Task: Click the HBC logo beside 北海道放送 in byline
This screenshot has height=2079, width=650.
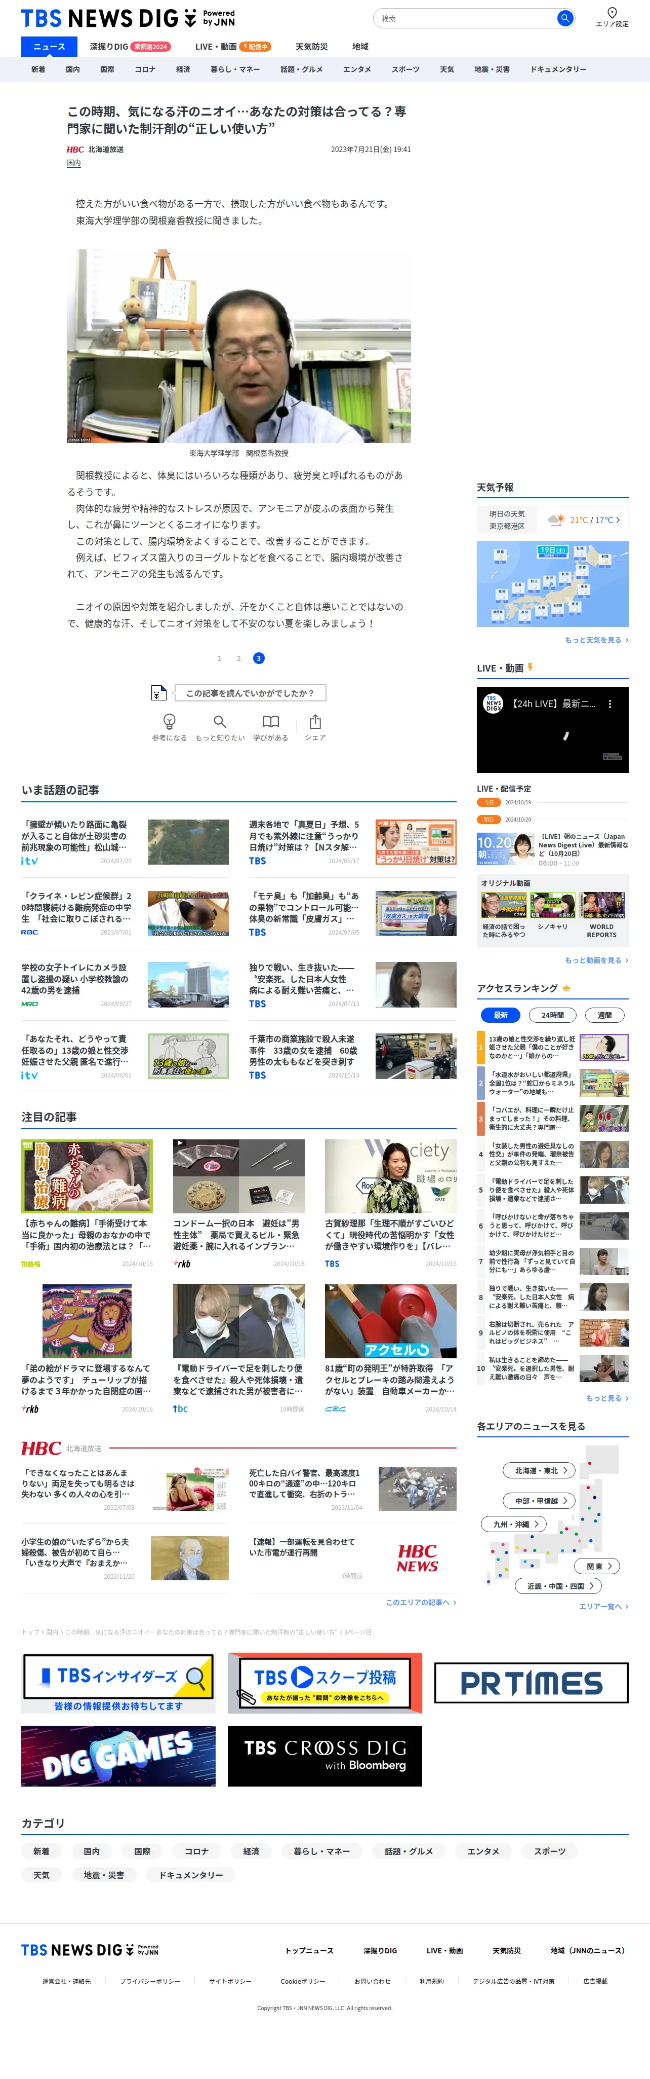Action: pyautogui.click(x=75, y=150)
